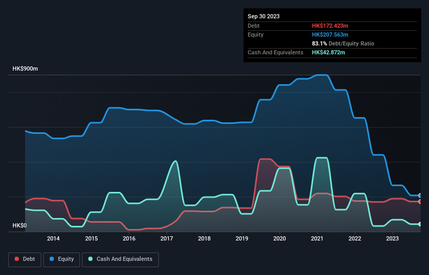This screenshot has height=275, width=429.
Task: Toggle the Equity legend button
Action: point(62,259)
